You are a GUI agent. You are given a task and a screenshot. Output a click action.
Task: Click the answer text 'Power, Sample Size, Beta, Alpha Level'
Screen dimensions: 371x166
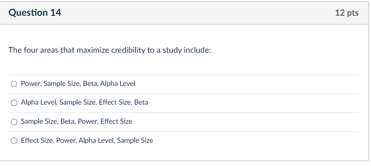(78, 84)
